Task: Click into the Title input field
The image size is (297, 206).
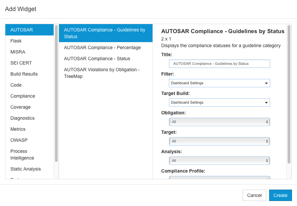Action: coord(219,64)
